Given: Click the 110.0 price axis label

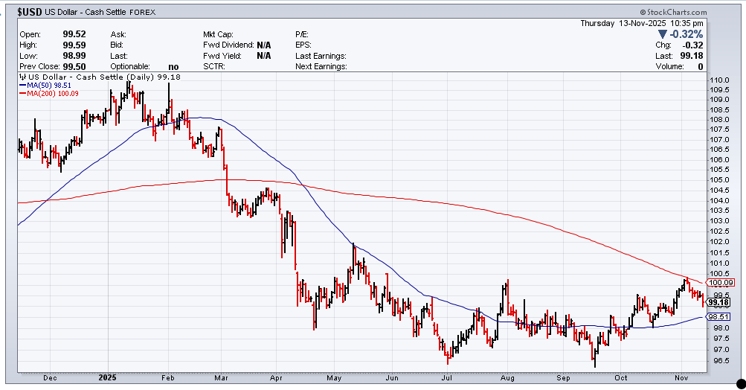Looking at the screenshot, I should click(718, 80).
